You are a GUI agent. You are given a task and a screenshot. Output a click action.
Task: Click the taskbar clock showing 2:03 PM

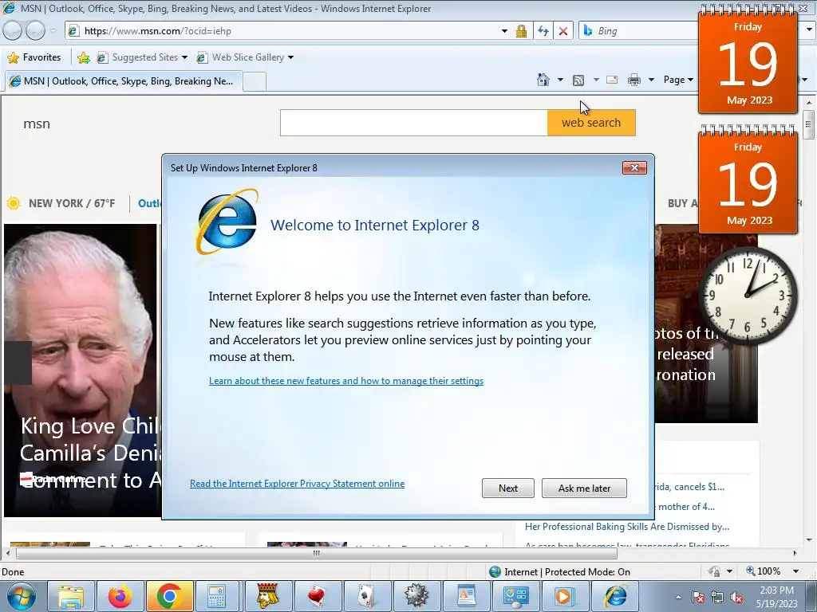coord(776,597)
